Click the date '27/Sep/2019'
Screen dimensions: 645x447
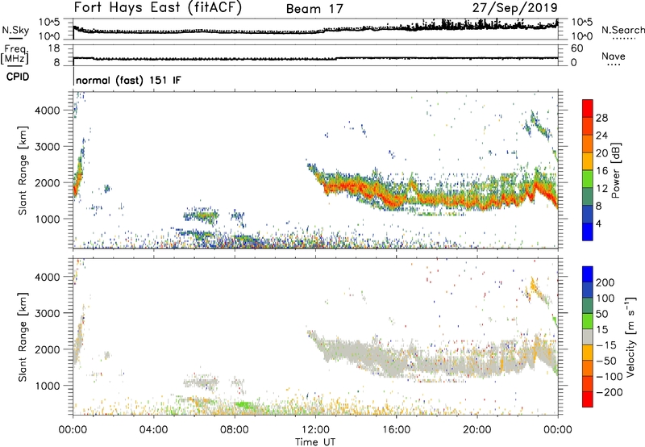tap(514, 7)
